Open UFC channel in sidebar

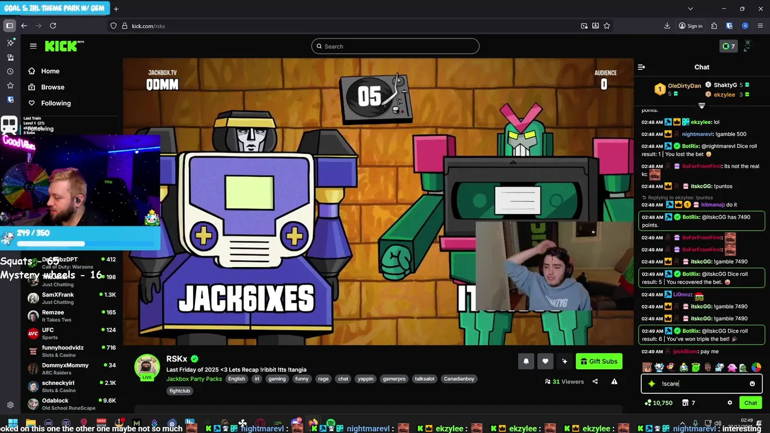tap(72, 333)
